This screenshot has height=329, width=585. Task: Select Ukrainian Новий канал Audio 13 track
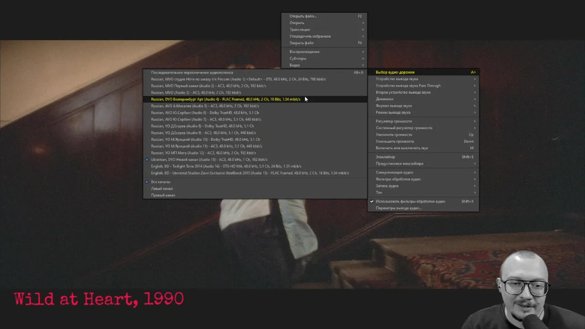point(255,159)
